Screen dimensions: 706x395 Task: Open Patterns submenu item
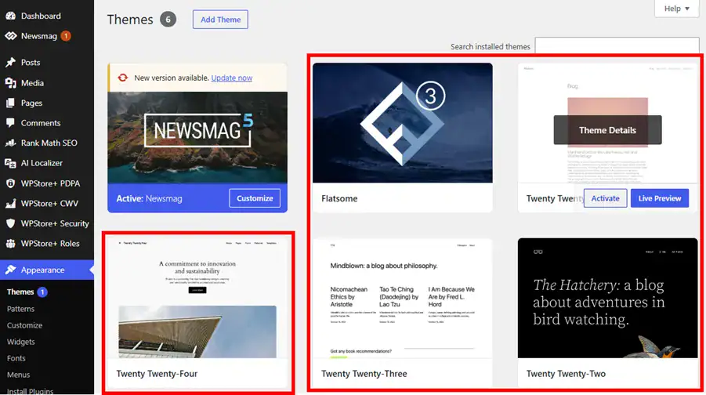(20, 309)
